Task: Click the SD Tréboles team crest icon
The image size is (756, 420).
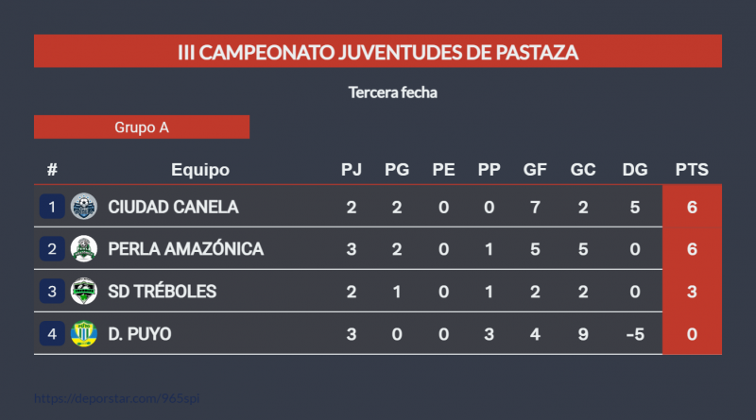Action: (84, 292)
